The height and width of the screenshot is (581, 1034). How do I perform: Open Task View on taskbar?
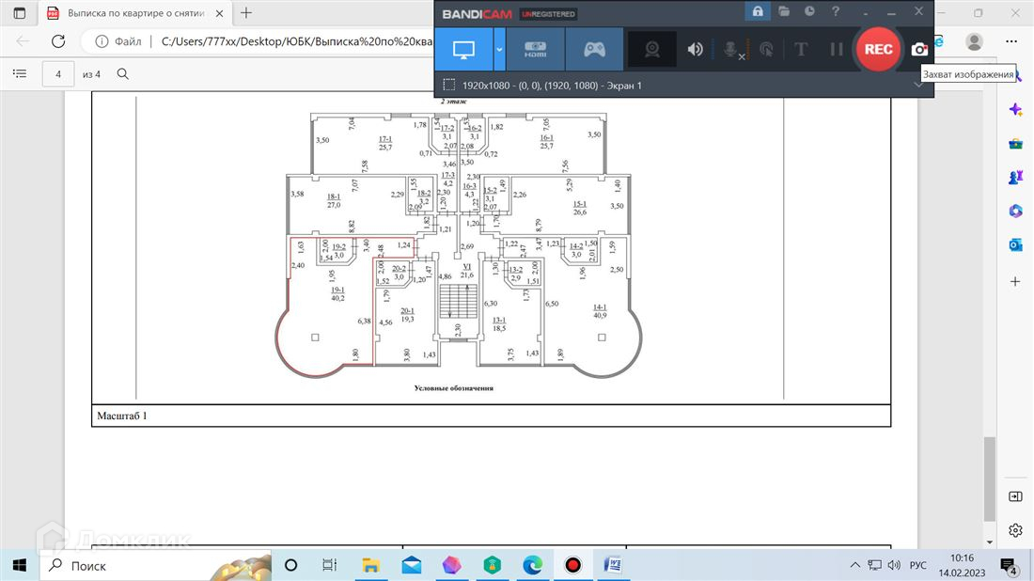click(329, 565)
